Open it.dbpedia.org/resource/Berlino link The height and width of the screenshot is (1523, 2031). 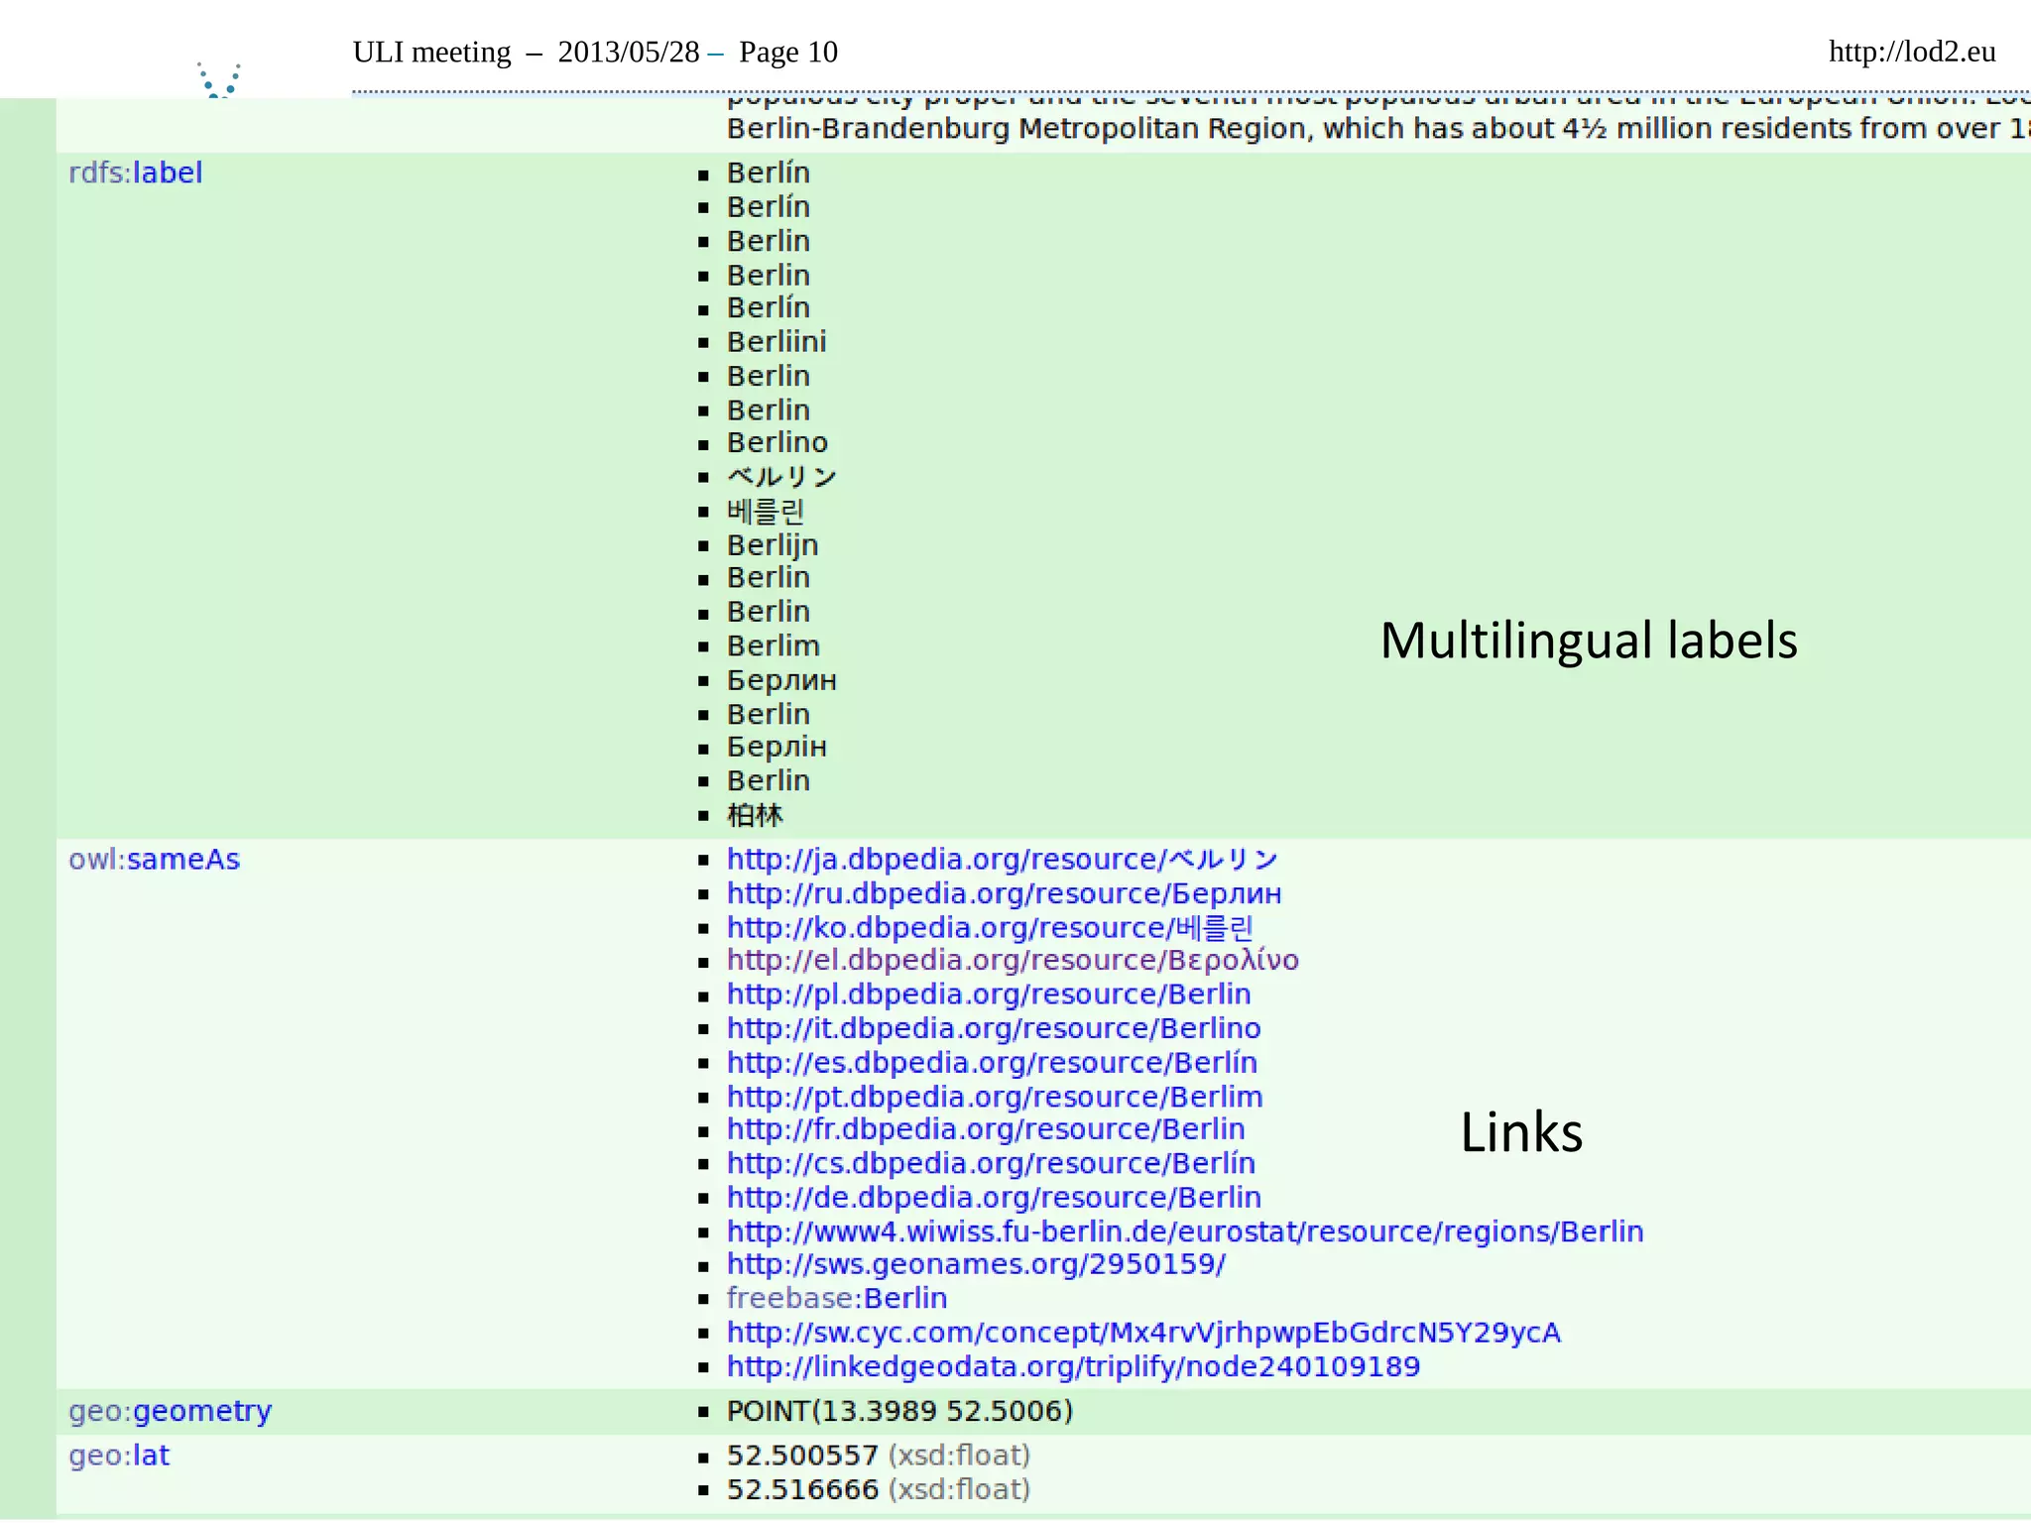tap(994, 1029)
